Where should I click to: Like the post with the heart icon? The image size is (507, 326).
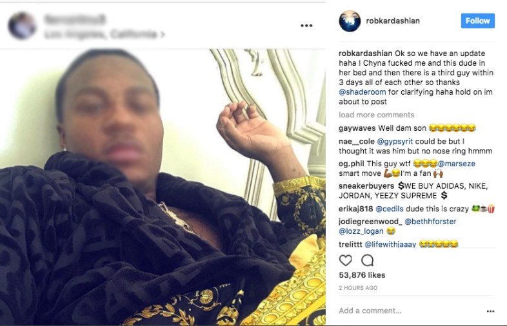click(x=345, y=260)
